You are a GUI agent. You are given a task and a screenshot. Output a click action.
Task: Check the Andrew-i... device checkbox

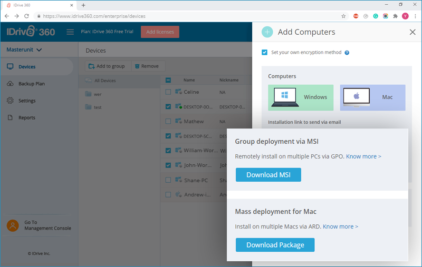[168, 194]
